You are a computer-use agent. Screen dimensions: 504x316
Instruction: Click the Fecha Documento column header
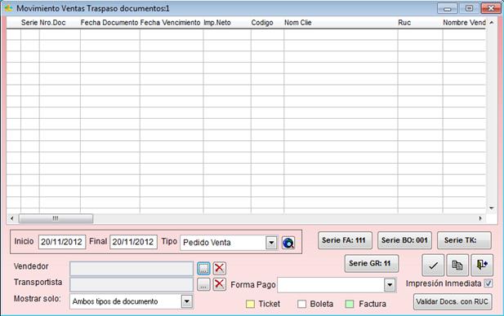click(x=109, y=23)
